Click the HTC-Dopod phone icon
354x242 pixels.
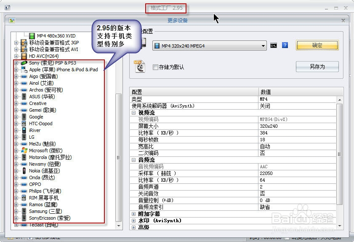click(24, 124)
